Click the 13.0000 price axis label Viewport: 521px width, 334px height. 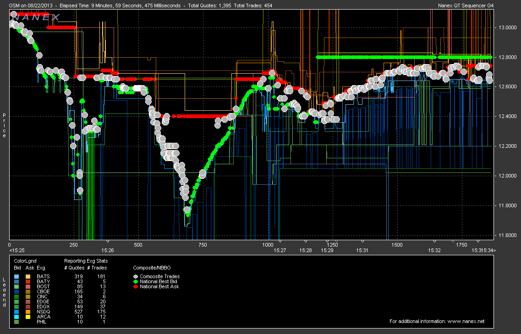(x=507, y=27)
